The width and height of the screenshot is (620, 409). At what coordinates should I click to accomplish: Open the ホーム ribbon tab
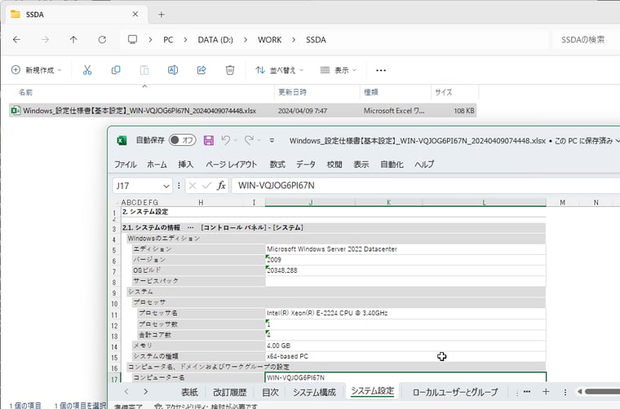pos(157,165)
